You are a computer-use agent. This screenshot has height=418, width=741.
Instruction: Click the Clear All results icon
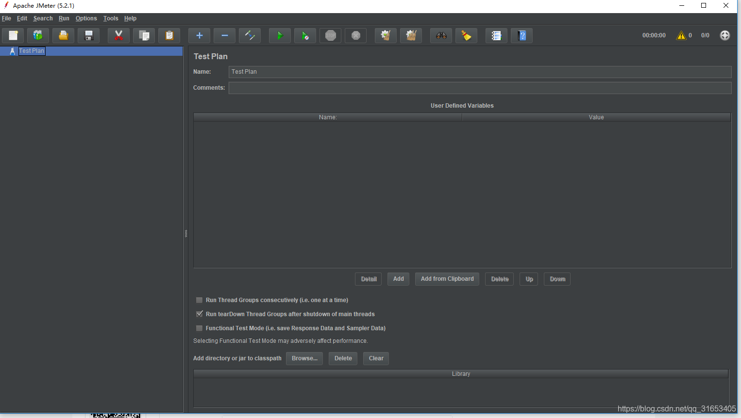click(411, 35)
